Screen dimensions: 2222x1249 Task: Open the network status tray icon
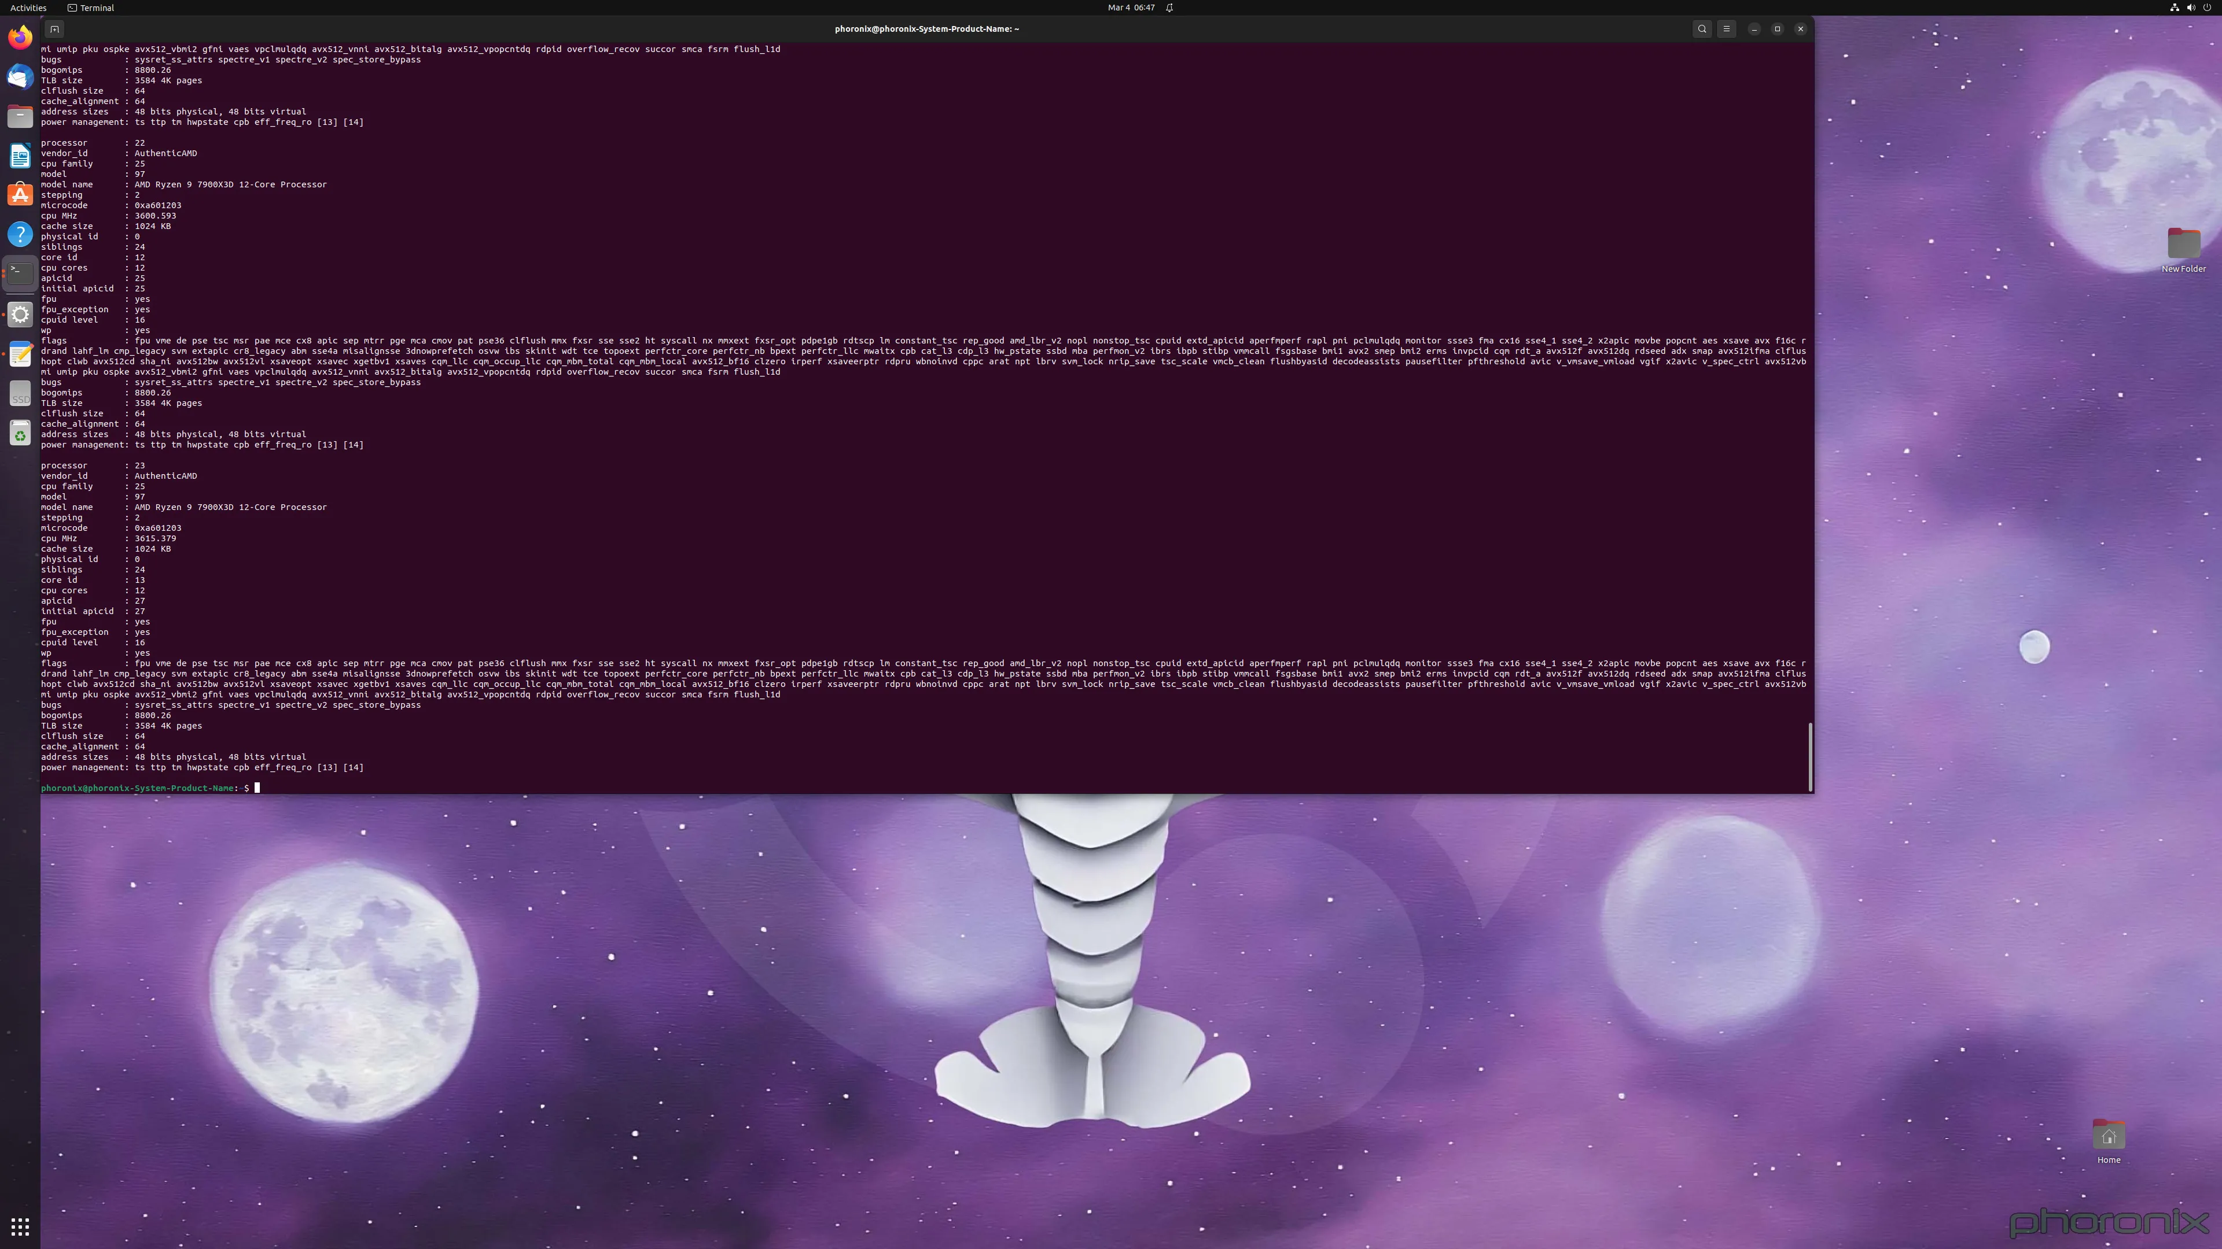point(2175,8)
